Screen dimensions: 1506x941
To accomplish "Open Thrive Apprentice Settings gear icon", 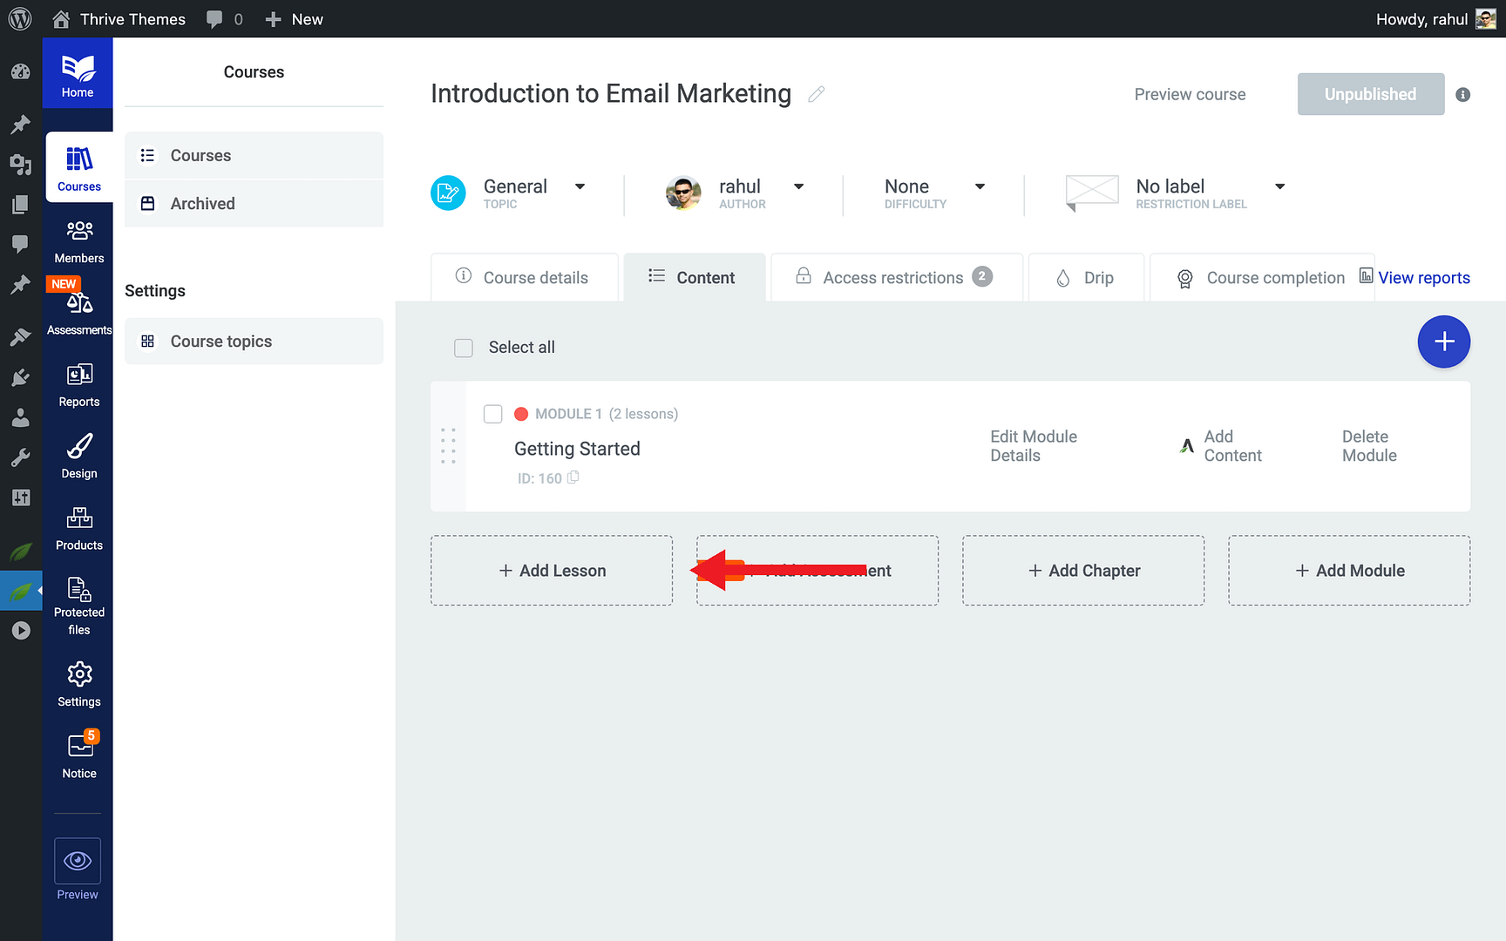I will 78,683.
